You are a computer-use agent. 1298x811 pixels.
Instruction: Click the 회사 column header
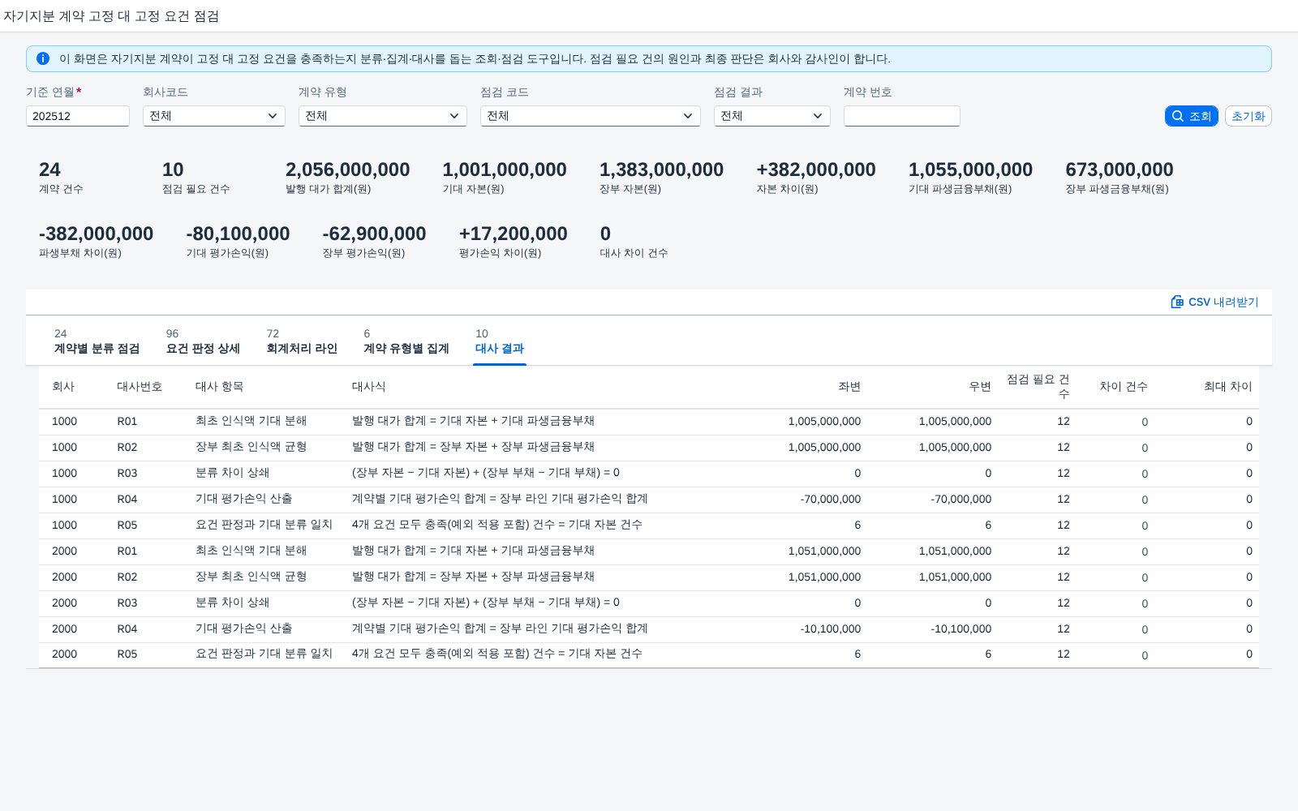[x=63, y=387]
